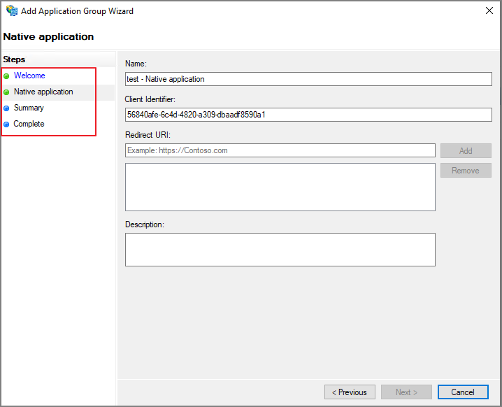Image resolution: width=502 pixels, height=407 pixels.
Task: Click the Client Identifier field
Action: [x=308, y=115]
